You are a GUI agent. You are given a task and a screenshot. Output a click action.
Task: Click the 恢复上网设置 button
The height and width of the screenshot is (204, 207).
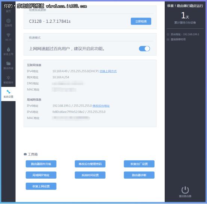41,186
